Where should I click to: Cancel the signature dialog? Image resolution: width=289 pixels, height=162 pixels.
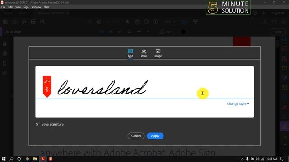(136, 136)
